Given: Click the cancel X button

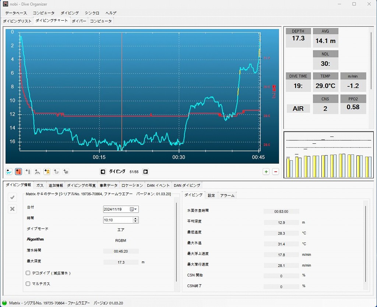Looking at the screenshot, I should (12, 209).
